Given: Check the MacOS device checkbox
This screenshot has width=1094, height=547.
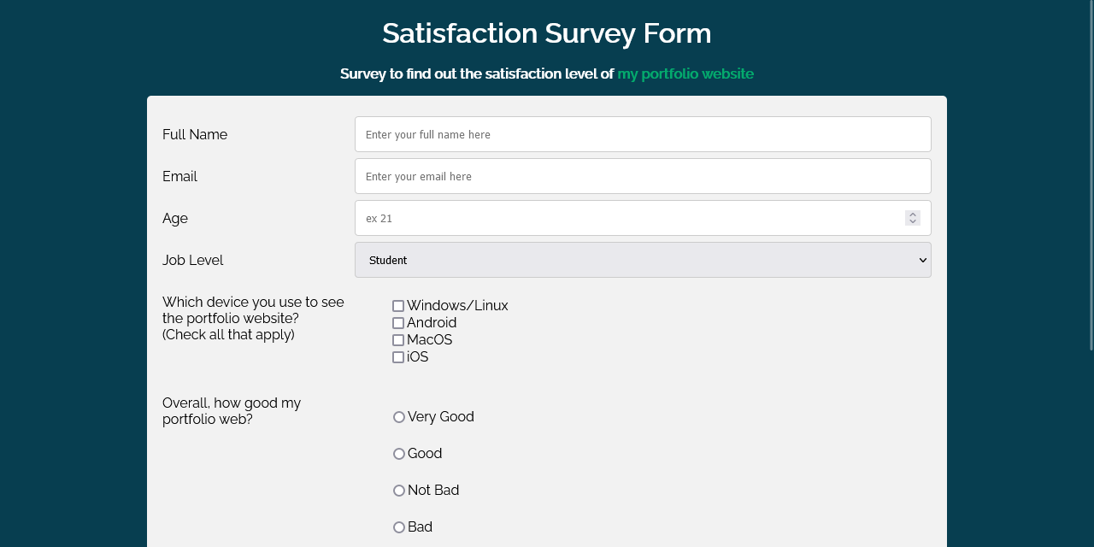Looking at the screenshot, I should click(398, 339).
